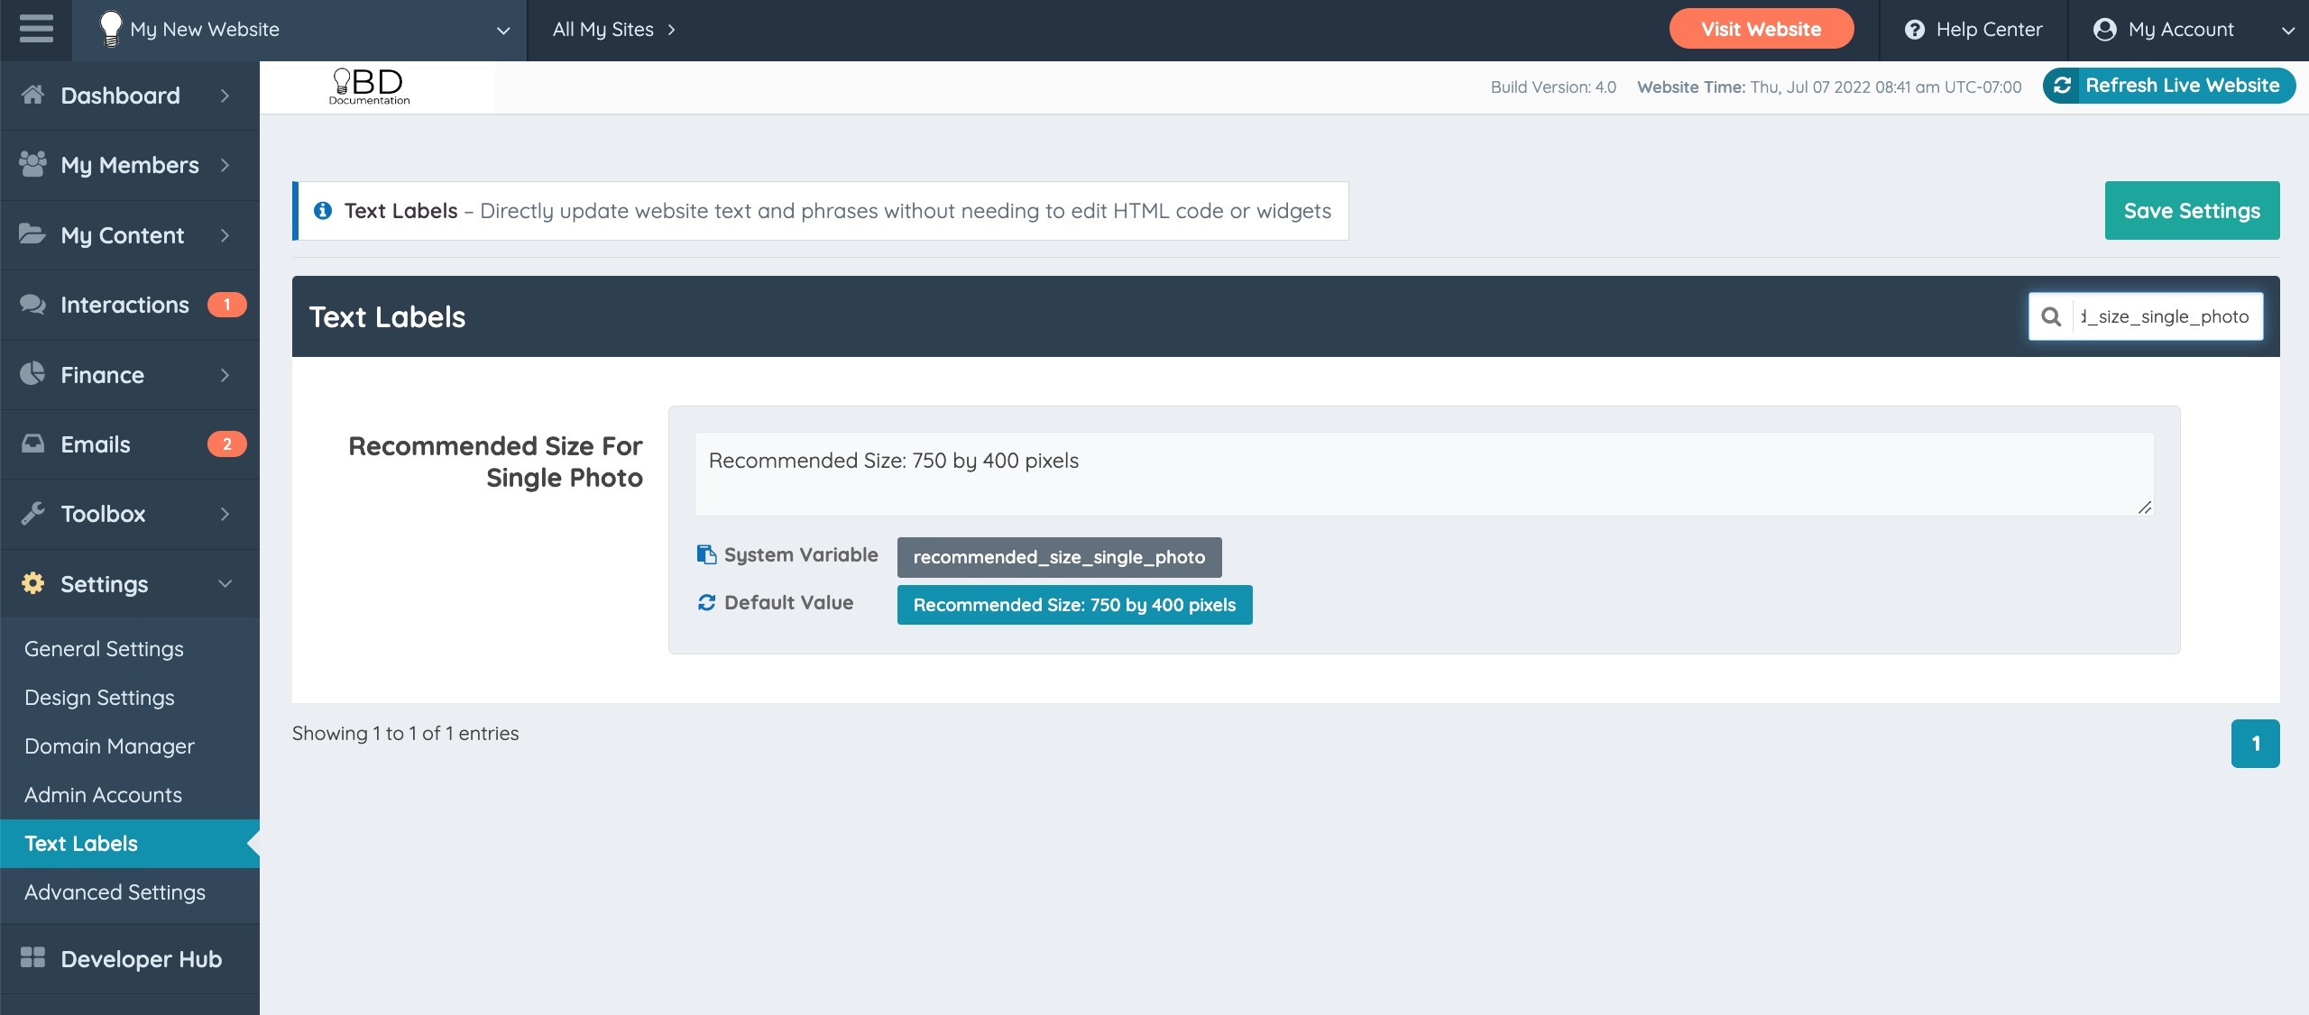This screenshot has height=1015, width=2309.
Task: Click the BD Documentation logo
Action: pos(369,87)
